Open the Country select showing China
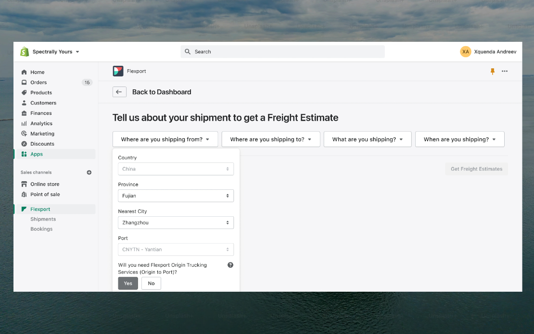The height and width of the screenshot is (334, 534). pyautogui.click(x=176, y=169)
